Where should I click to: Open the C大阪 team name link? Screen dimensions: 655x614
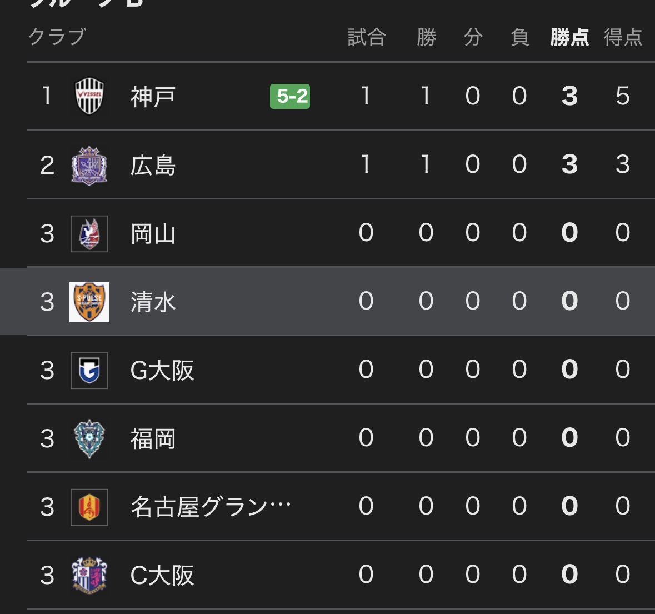coord(162,576)
